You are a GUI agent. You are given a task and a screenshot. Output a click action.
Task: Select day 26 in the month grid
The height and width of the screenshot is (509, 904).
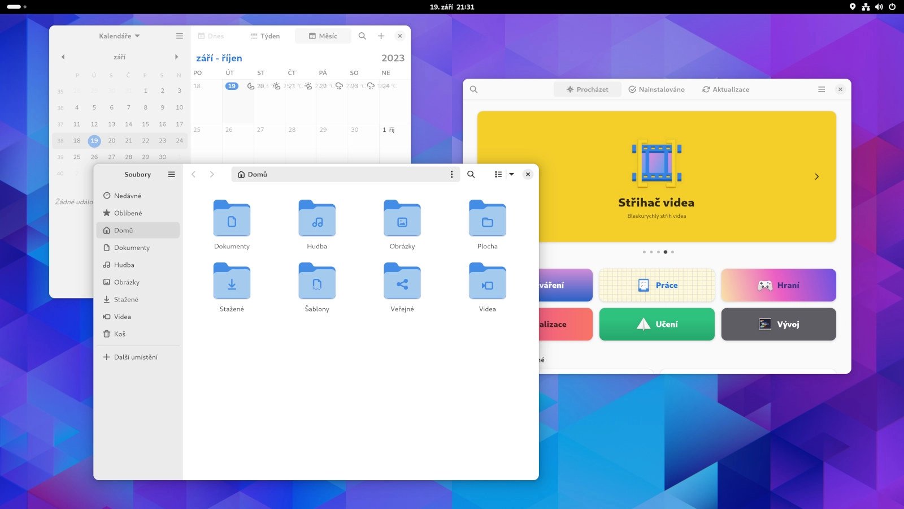click(238, 144)
